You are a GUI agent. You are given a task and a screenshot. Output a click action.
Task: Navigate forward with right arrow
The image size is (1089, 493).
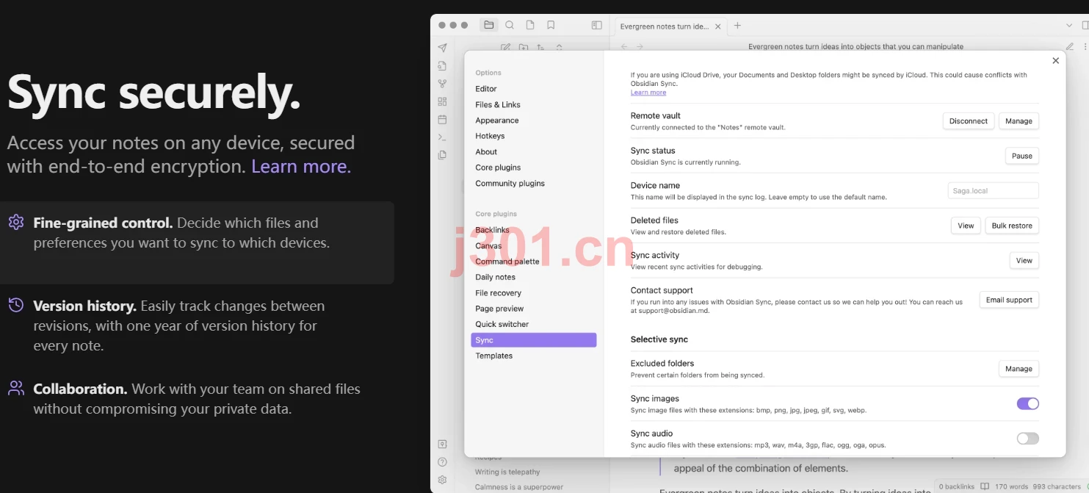640,46
